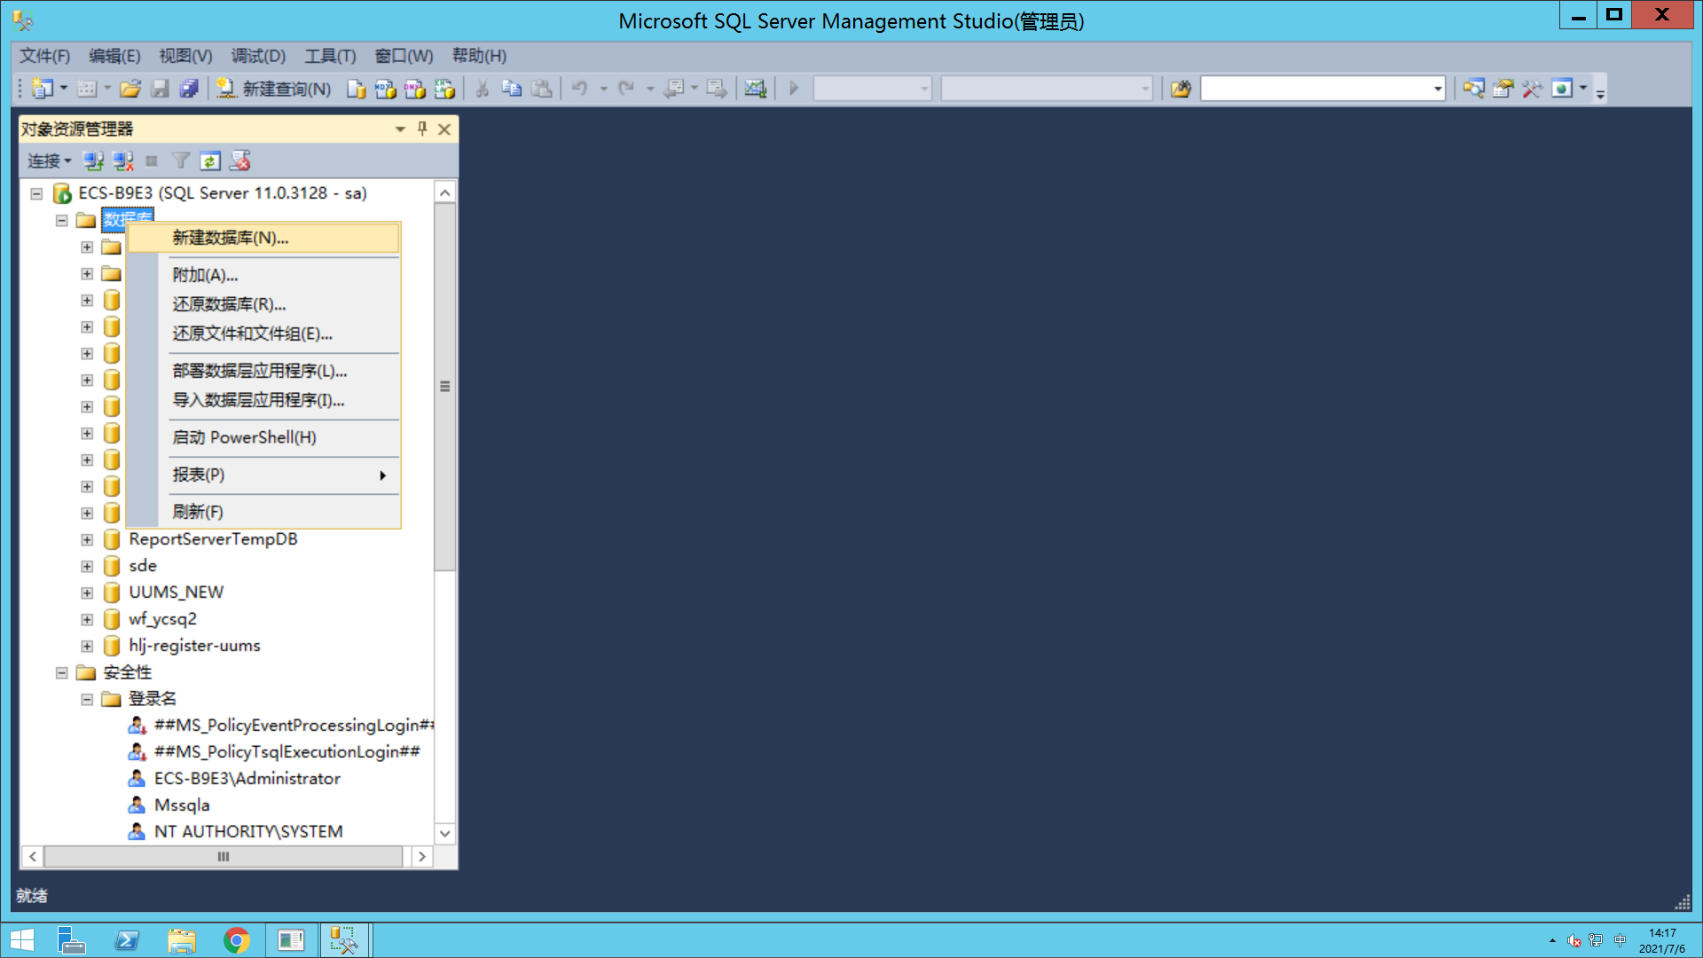The width and height of the screenshot is (1703, 958).
Task: Click the Object Explorer horizontal scrollbar thumb
Action: pos(224,857)
